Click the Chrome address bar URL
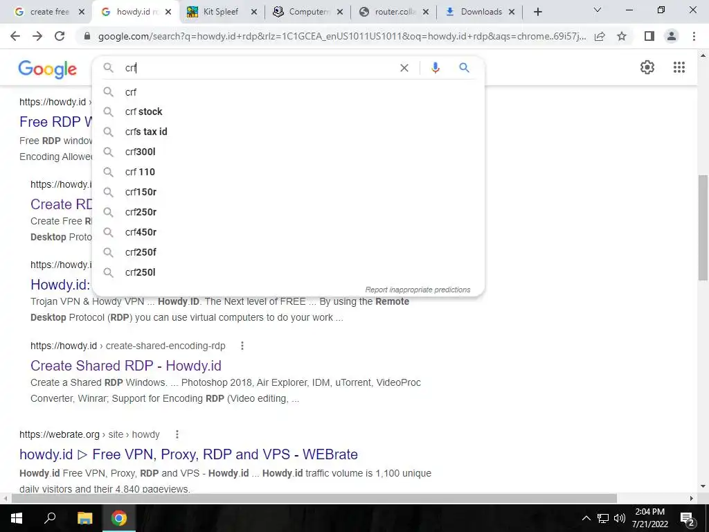 (342, 36)
